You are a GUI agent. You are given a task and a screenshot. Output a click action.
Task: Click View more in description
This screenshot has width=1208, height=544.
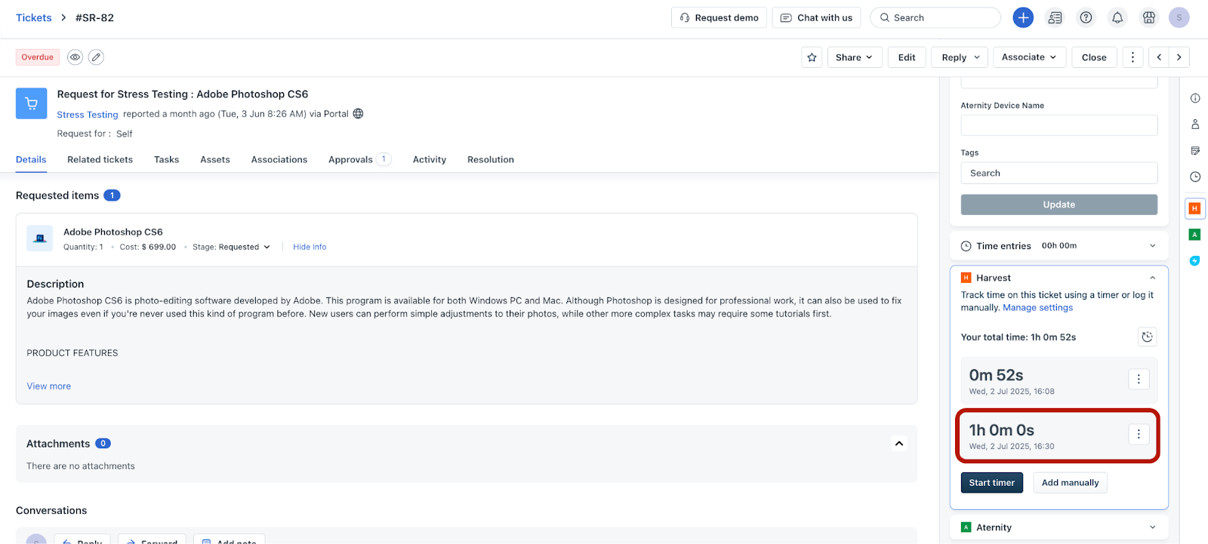tap(49, 386)
